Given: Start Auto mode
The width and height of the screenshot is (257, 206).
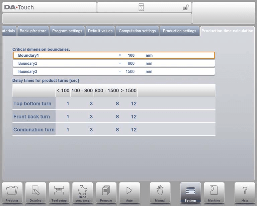Looking at the screenshot, I should (x=129, y=192).
